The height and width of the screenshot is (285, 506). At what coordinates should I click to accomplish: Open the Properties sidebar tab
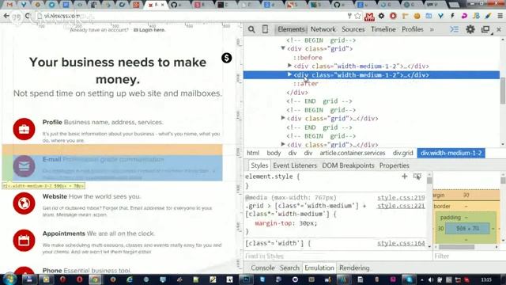[x=394, y=165]
